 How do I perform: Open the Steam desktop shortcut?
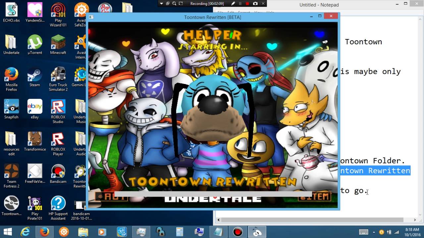click(35, 77)
